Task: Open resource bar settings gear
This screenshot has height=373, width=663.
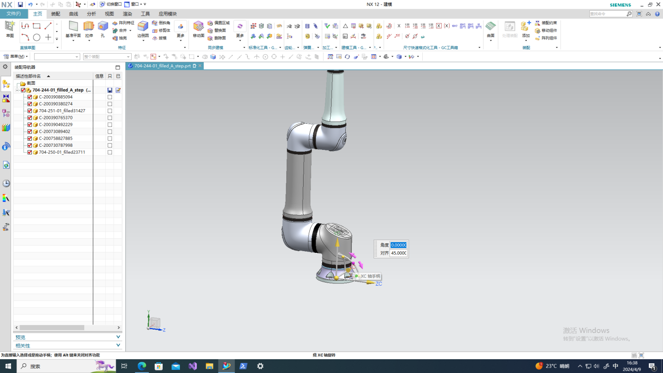Action: (x=5, y=67)
